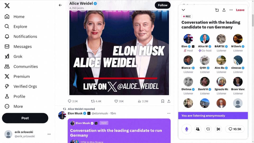This screenshot has width=254, height=143.
Task: Open Elon host avatar in the Space
Action: (x=188, y=39)
